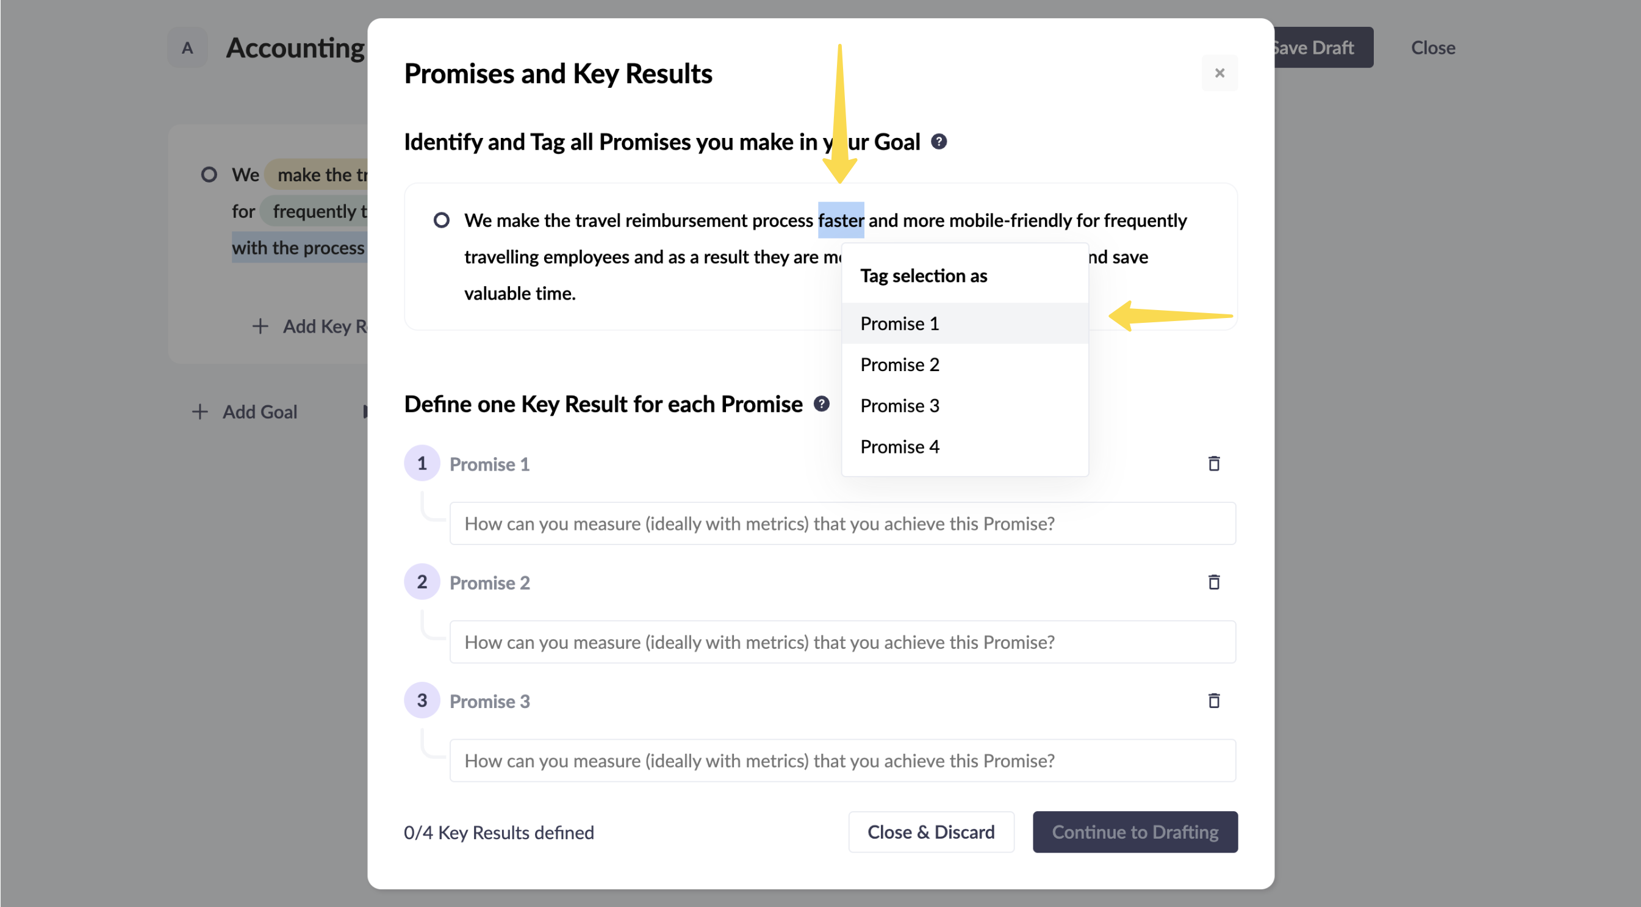
Task: Click the plus icon beside Add Goal
Action: click(x=200, y=412)
